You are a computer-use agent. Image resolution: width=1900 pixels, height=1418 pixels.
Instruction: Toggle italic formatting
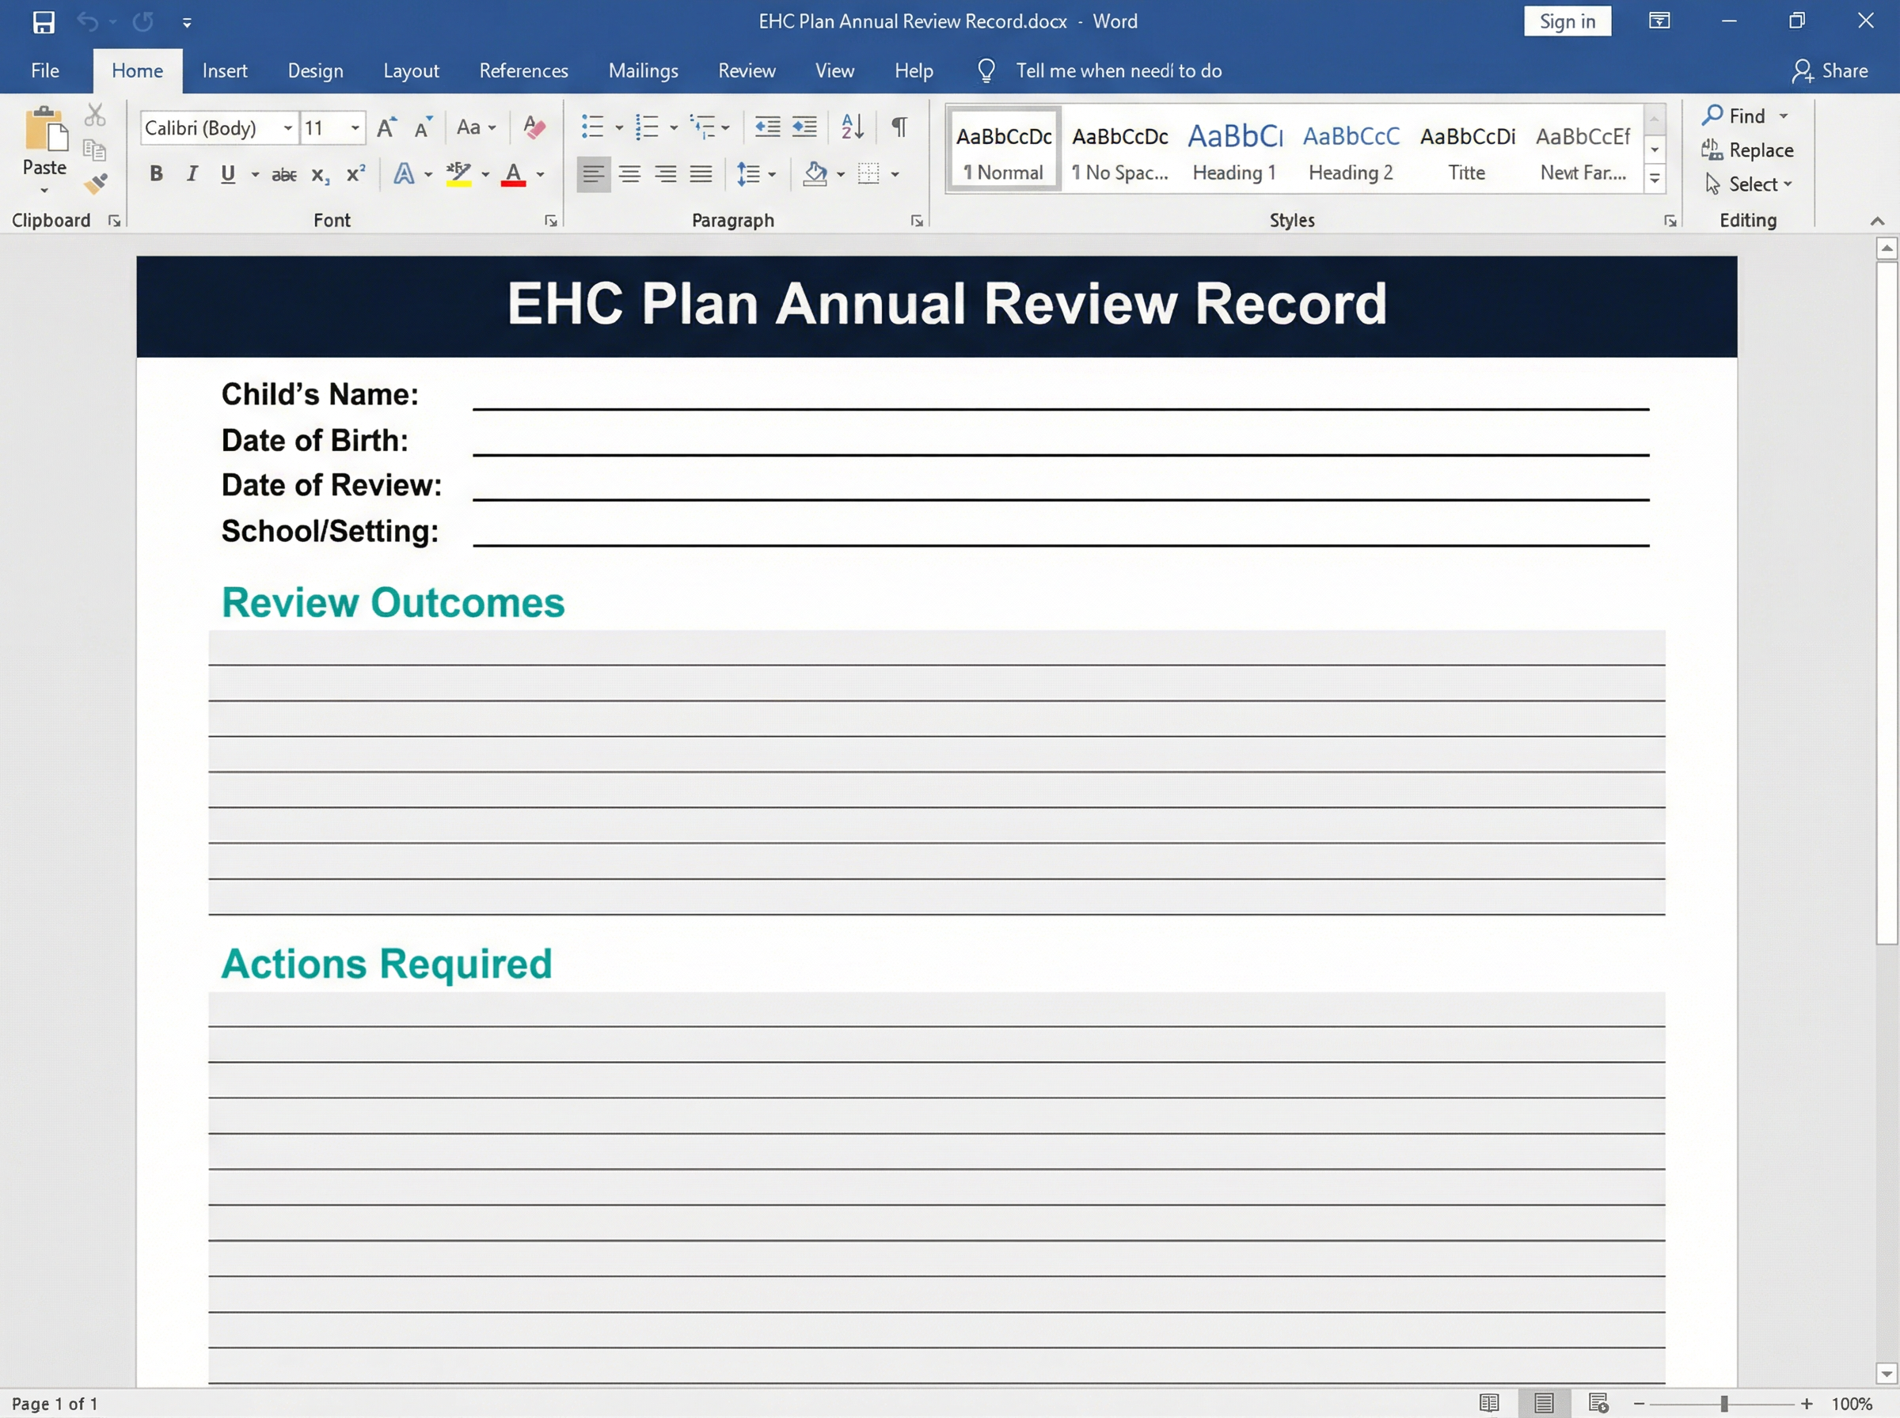pyautogui.click(x=191, y=173)
